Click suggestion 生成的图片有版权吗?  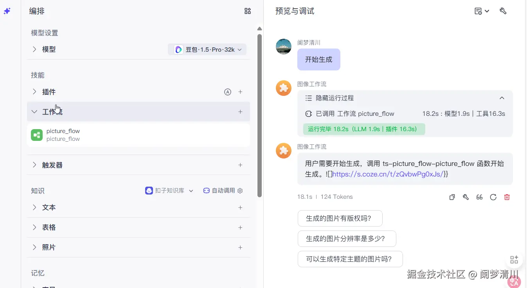click(340, 218)
